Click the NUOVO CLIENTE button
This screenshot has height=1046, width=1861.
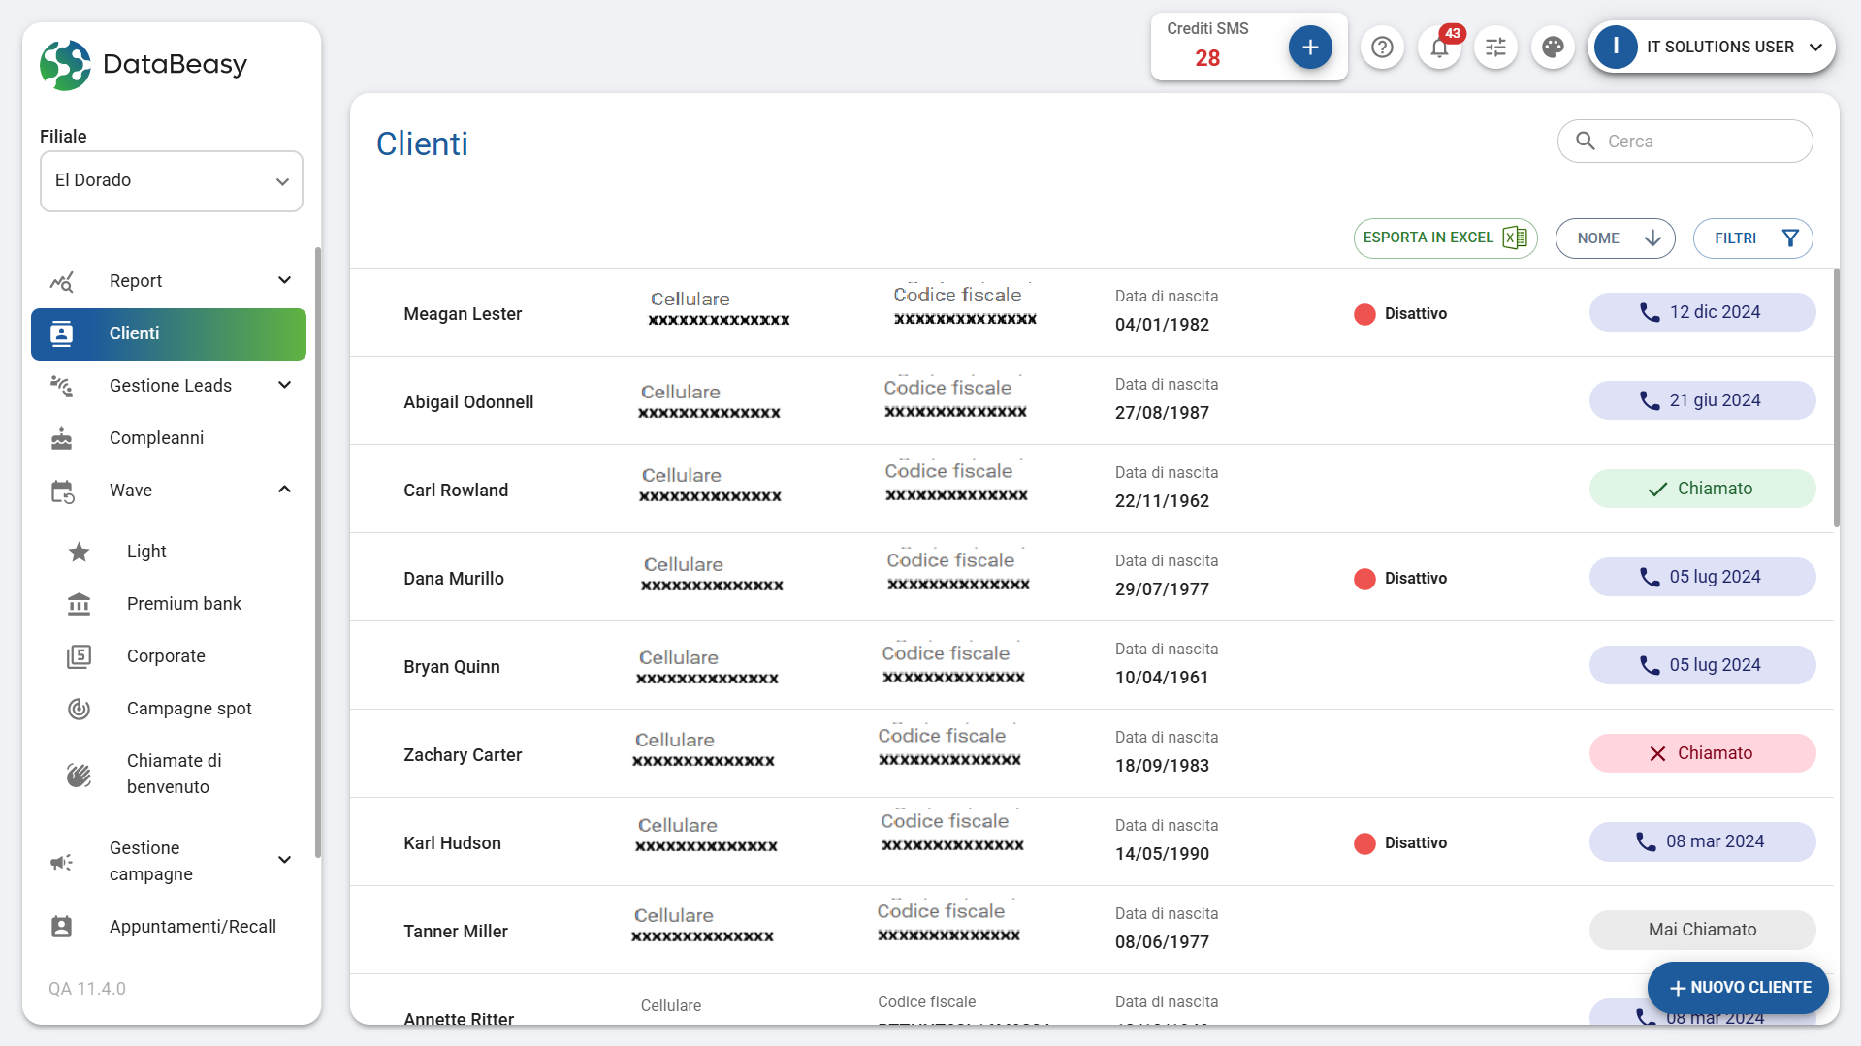(1738, 987)
